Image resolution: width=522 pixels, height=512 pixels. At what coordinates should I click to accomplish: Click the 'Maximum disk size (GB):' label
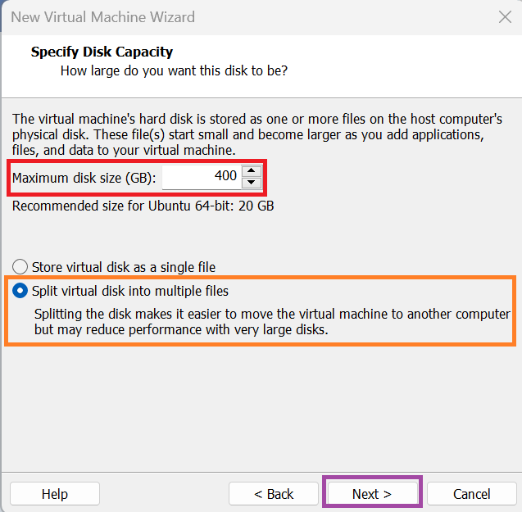pyautogui.click(x=84, y=178)
